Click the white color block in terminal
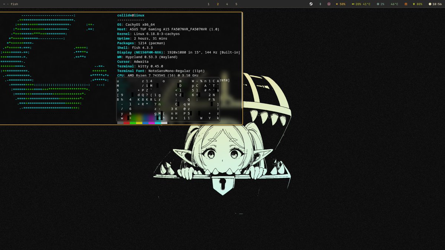The image size is (445, 250). [164, 123]
